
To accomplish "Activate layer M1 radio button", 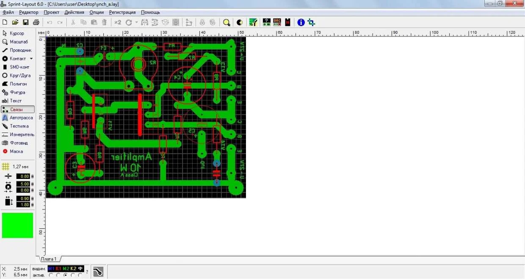I will point(51,275).
